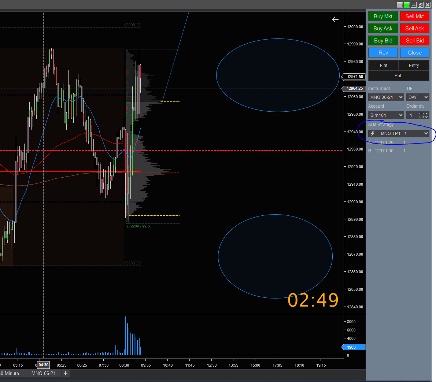Image resolution: width=436 pixels, height=382 pixels.
Task: Click the B: 12971.00 bid row
Action: [x=387, y=151]
